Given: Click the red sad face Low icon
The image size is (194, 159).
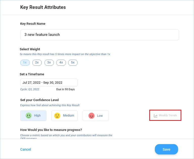Looking at the screenshot, I should pos(91,116).
